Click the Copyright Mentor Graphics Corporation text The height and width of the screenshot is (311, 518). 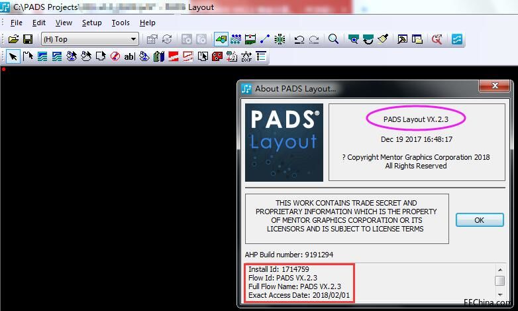coord(416,157)
